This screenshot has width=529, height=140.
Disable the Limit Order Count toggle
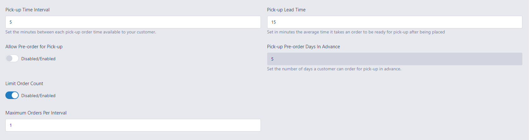point(12,96)
